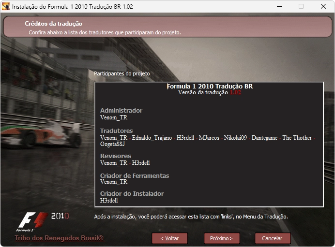This screenshot has width=335, height=247.
Task: Click the Créditos da tradução page header
Action: (53, 24)
